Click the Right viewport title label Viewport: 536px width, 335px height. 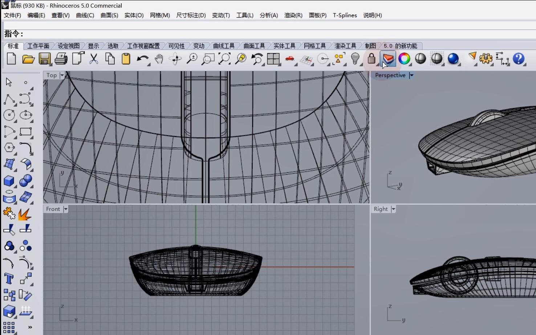tap(381, 209)
